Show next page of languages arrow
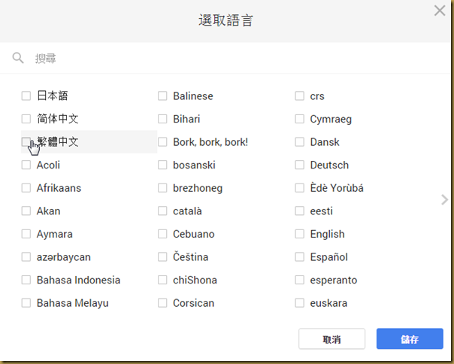Viewport: 454px width, 364px height. (444, 199)
